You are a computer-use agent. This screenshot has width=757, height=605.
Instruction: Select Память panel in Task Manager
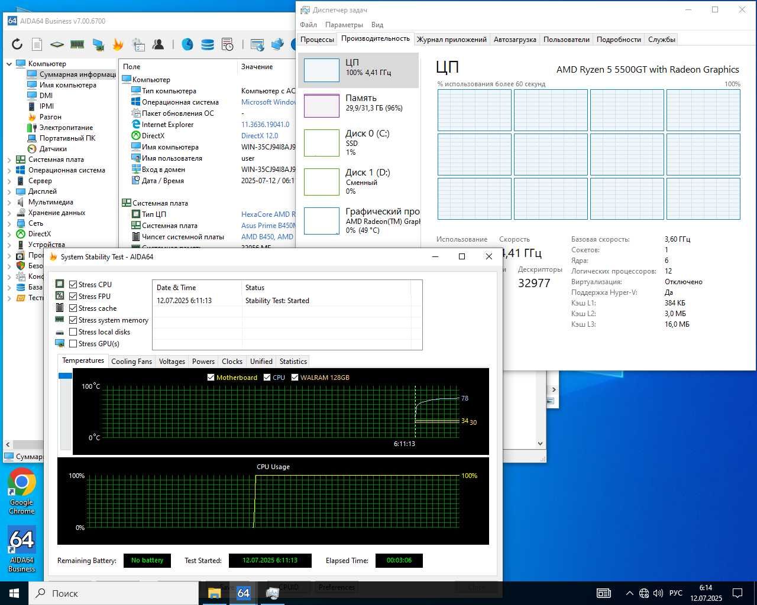tap(358, 105)
